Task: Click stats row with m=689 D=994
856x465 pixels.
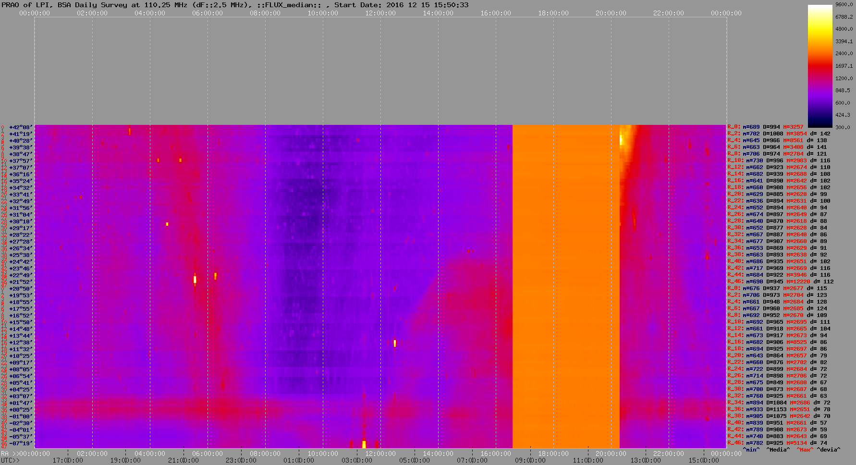Action: point(765,127)
